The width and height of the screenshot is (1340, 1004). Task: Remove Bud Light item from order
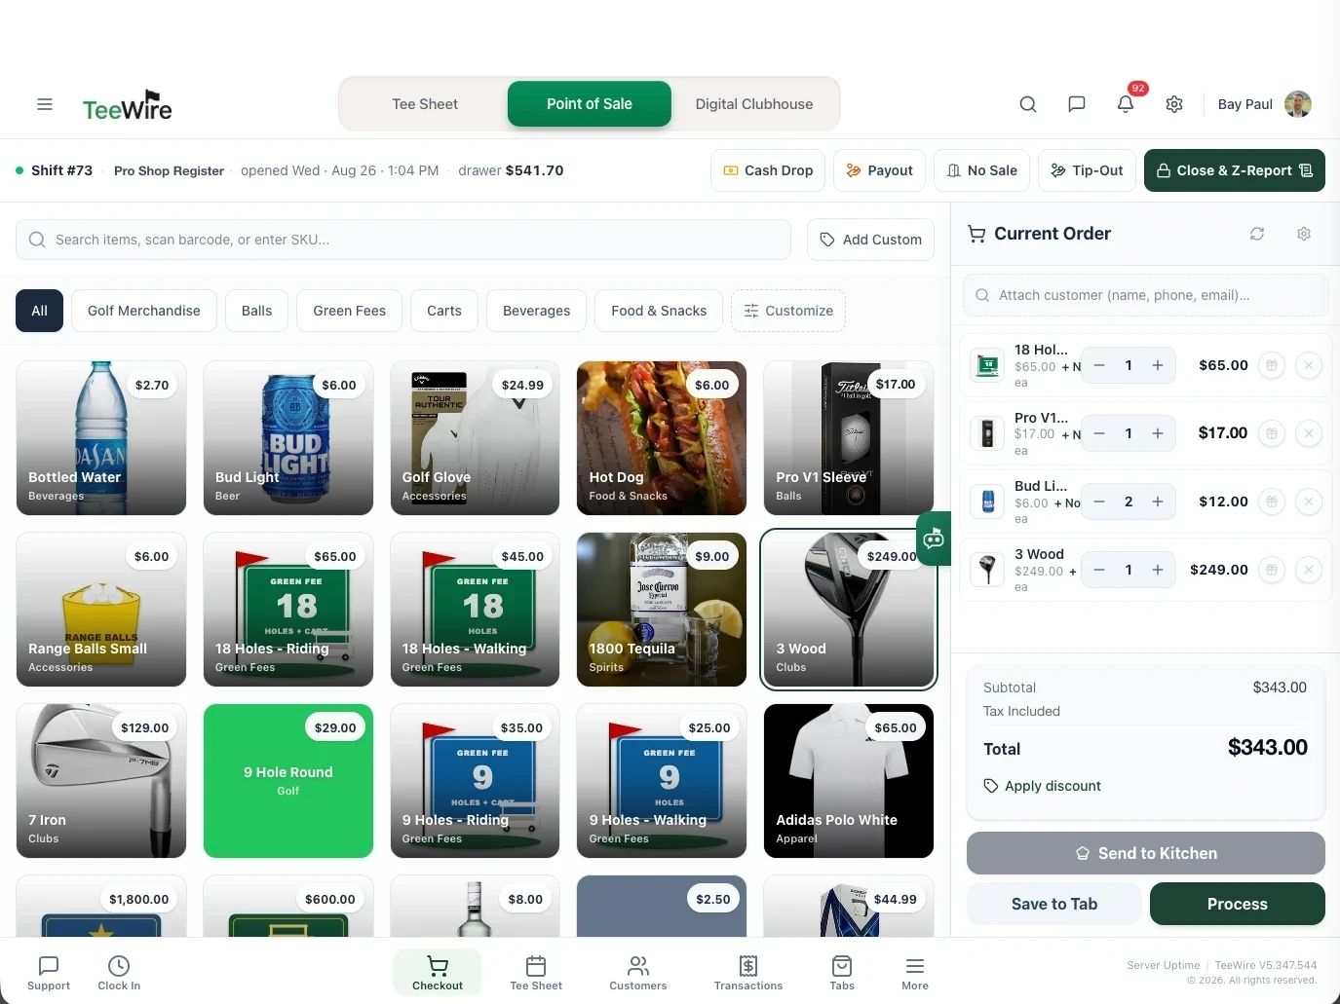pos(1309,502)
